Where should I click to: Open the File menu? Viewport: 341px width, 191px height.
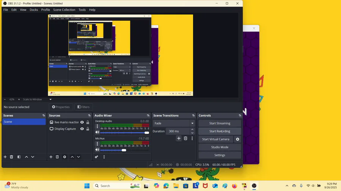pyautogui.click(x=6, y=10)
